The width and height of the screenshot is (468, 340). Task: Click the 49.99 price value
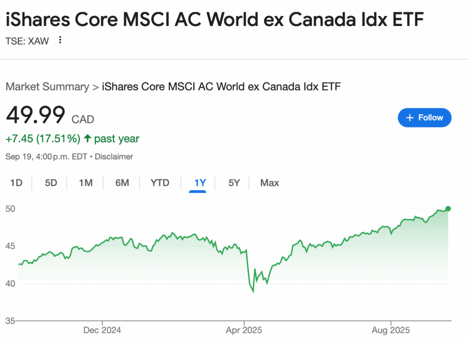click(36, 115)
